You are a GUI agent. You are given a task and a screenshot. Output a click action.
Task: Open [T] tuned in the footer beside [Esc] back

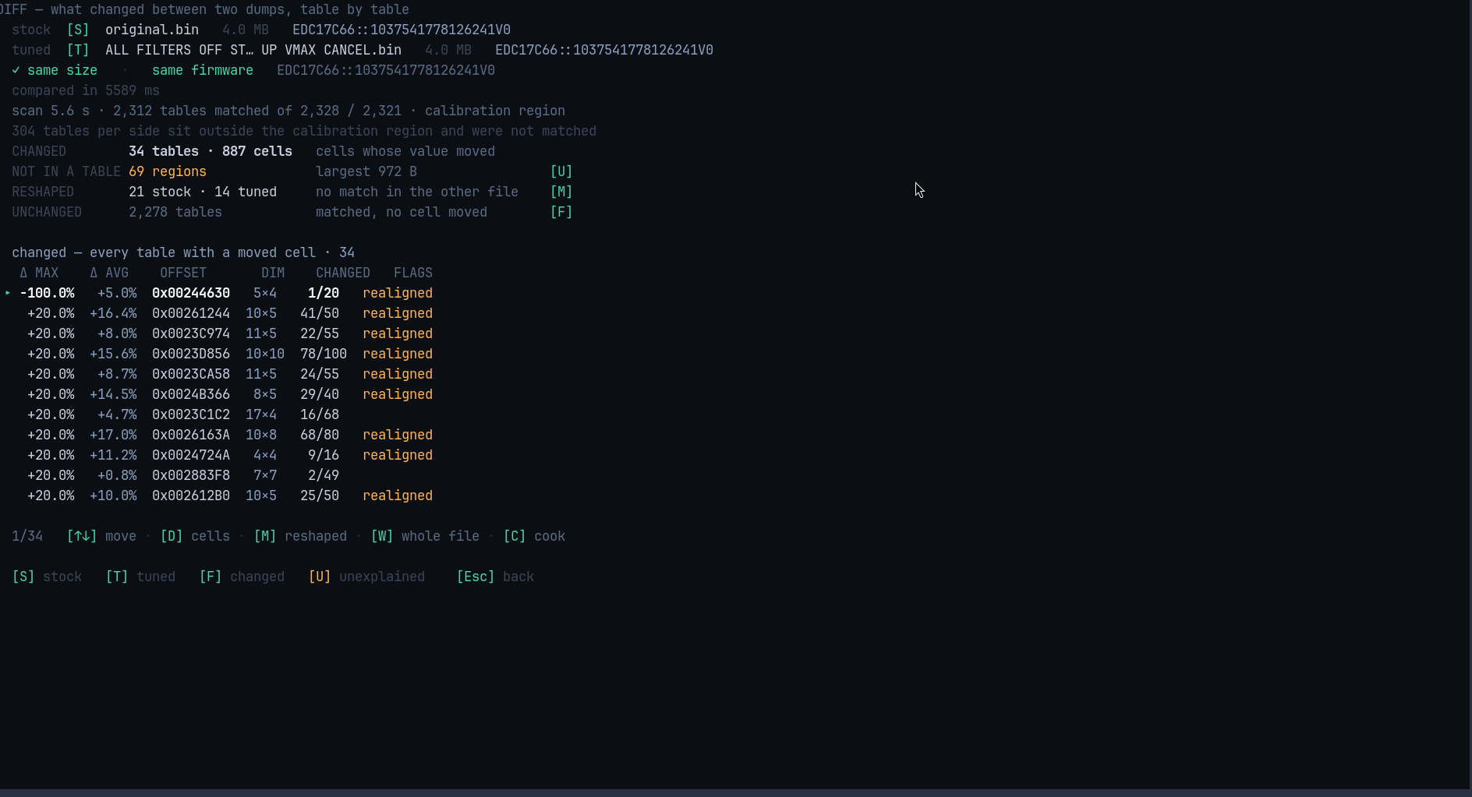click(140, 577)
